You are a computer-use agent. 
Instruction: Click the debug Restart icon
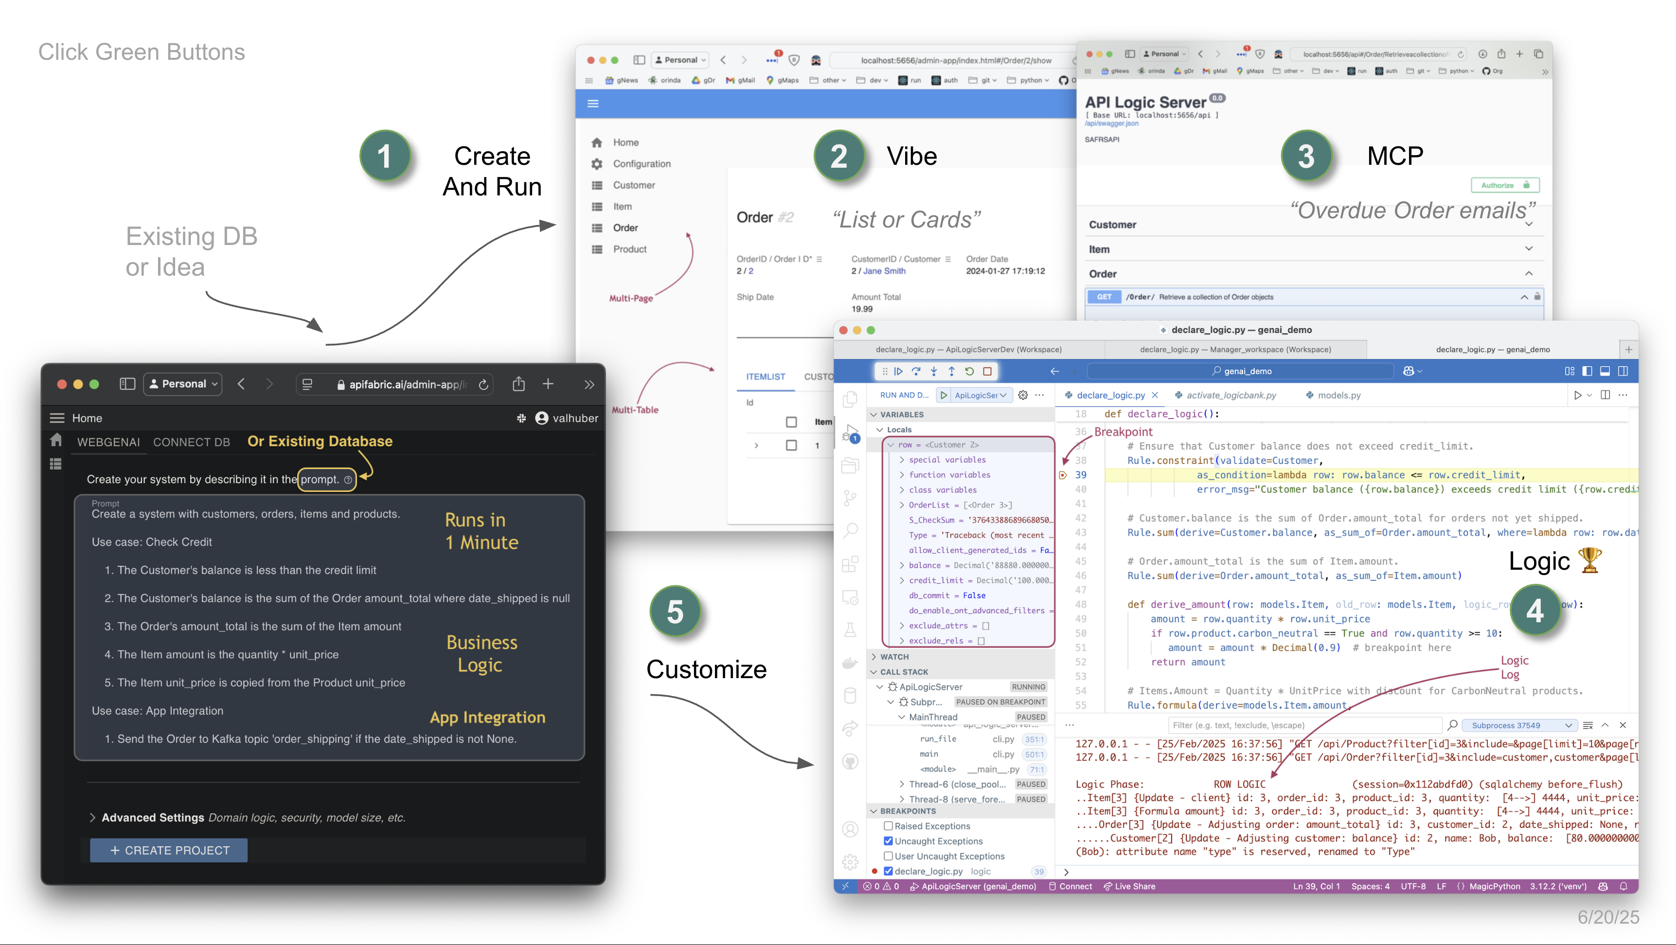tap(969, 371)
